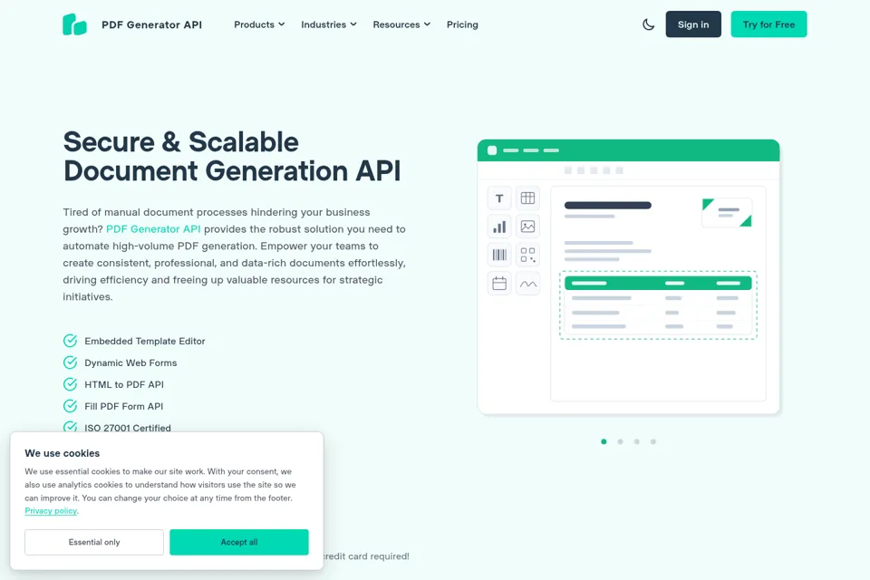Click checkmark icon beside Fill PDF Form API
Screen dimensions: 870x580
pos(70,406)
